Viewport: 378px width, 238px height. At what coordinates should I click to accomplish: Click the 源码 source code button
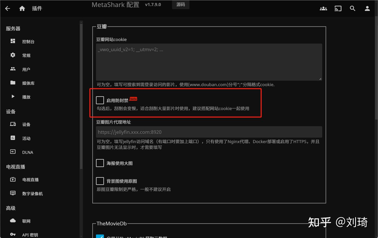(181, 4)
